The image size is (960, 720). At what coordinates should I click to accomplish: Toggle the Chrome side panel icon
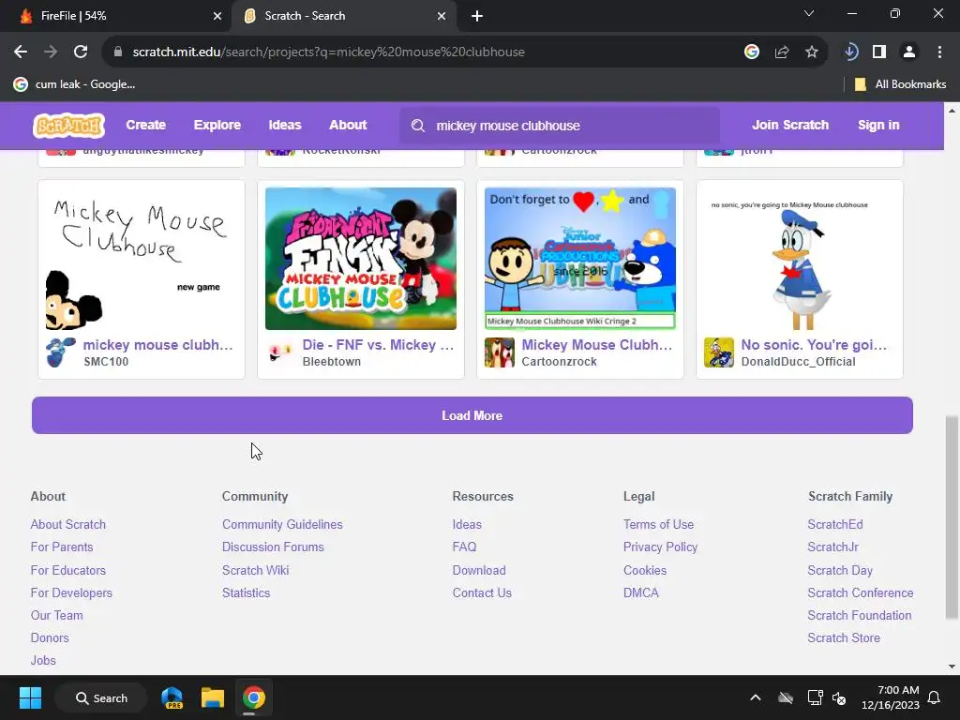click(879, 52)
